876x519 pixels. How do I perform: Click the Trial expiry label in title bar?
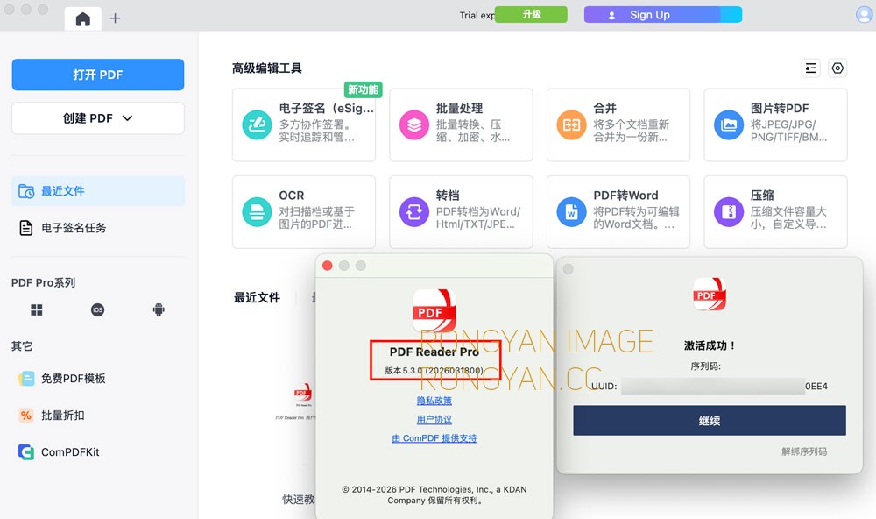477,15
